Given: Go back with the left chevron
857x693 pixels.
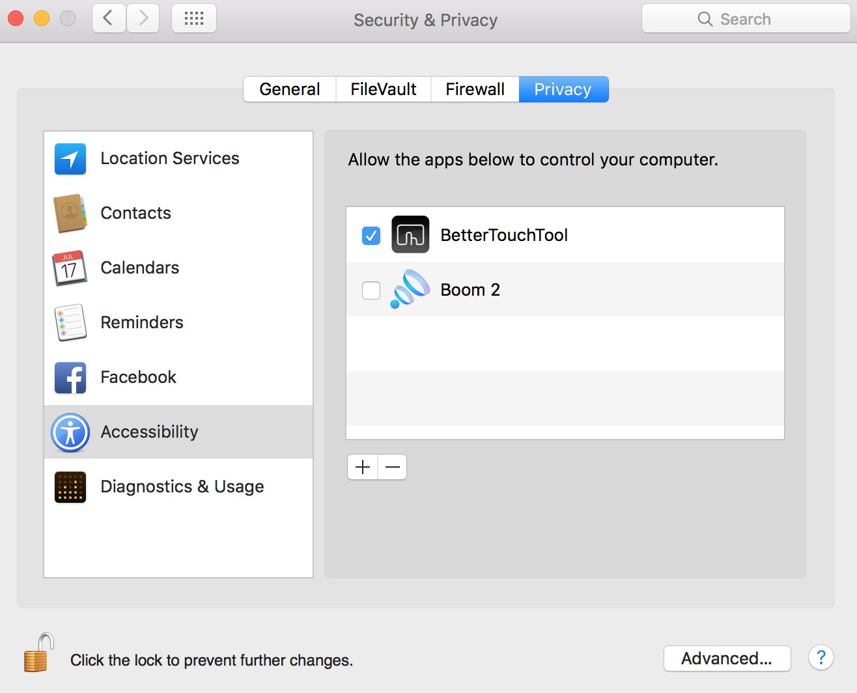Looking at the screenshot, I should (109, 19).
